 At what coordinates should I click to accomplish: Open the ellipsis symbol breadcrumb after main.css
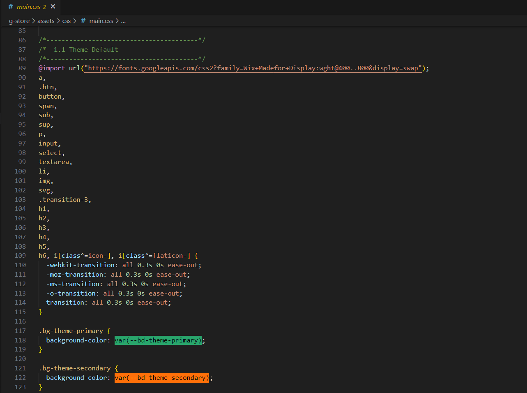tap(123, 21)
